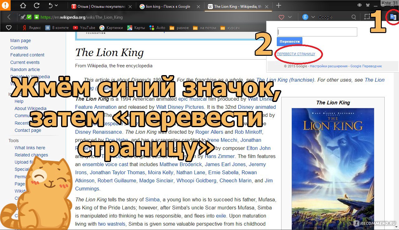Follow the two wastrels link

coord(112,224)
